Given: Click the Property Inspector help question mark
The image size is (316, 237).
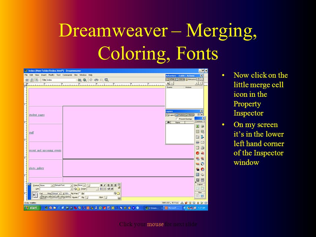Looking at the screenshot, I should click(x=119, y=185).
